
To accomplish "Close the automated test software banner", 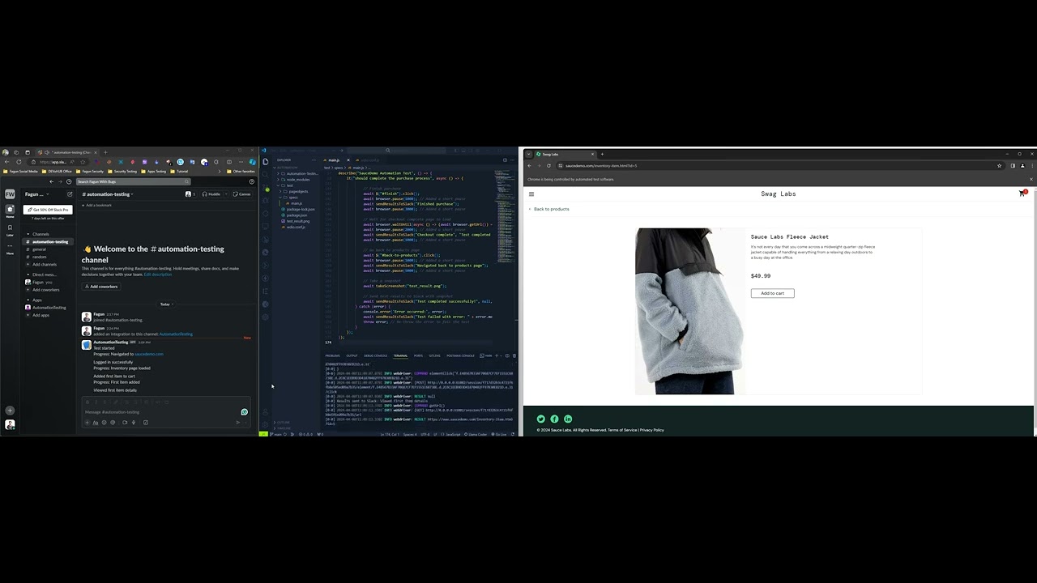I will (x=1031, y=179).
